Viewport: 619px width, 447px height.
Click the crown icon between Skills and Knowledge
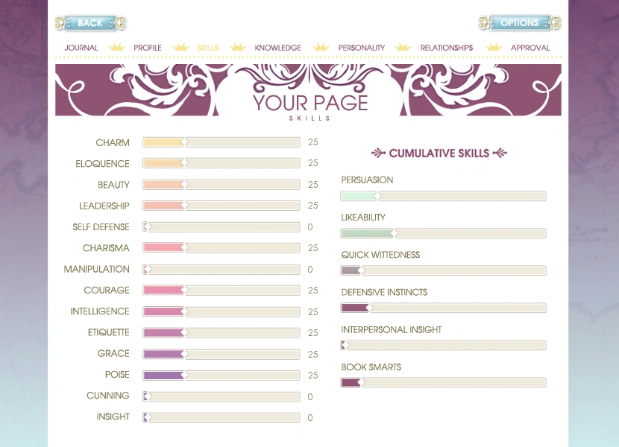tap(238, 46)
